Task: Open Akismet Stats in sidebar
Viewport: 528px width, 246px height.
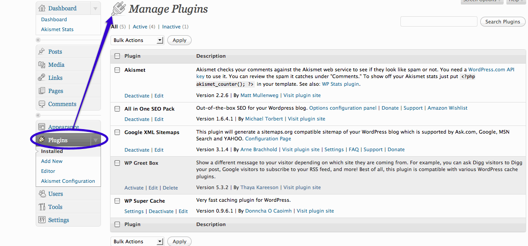Action: (57, 29)
